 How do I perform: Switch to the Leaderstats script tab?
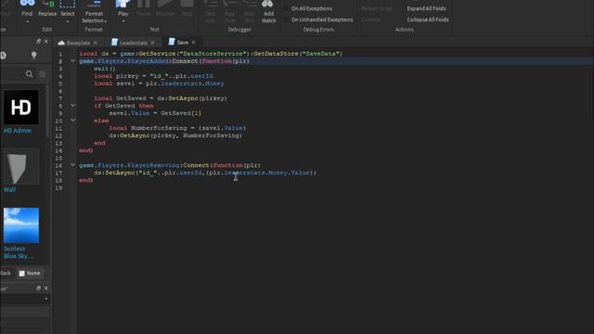click(x=134, y=43)
